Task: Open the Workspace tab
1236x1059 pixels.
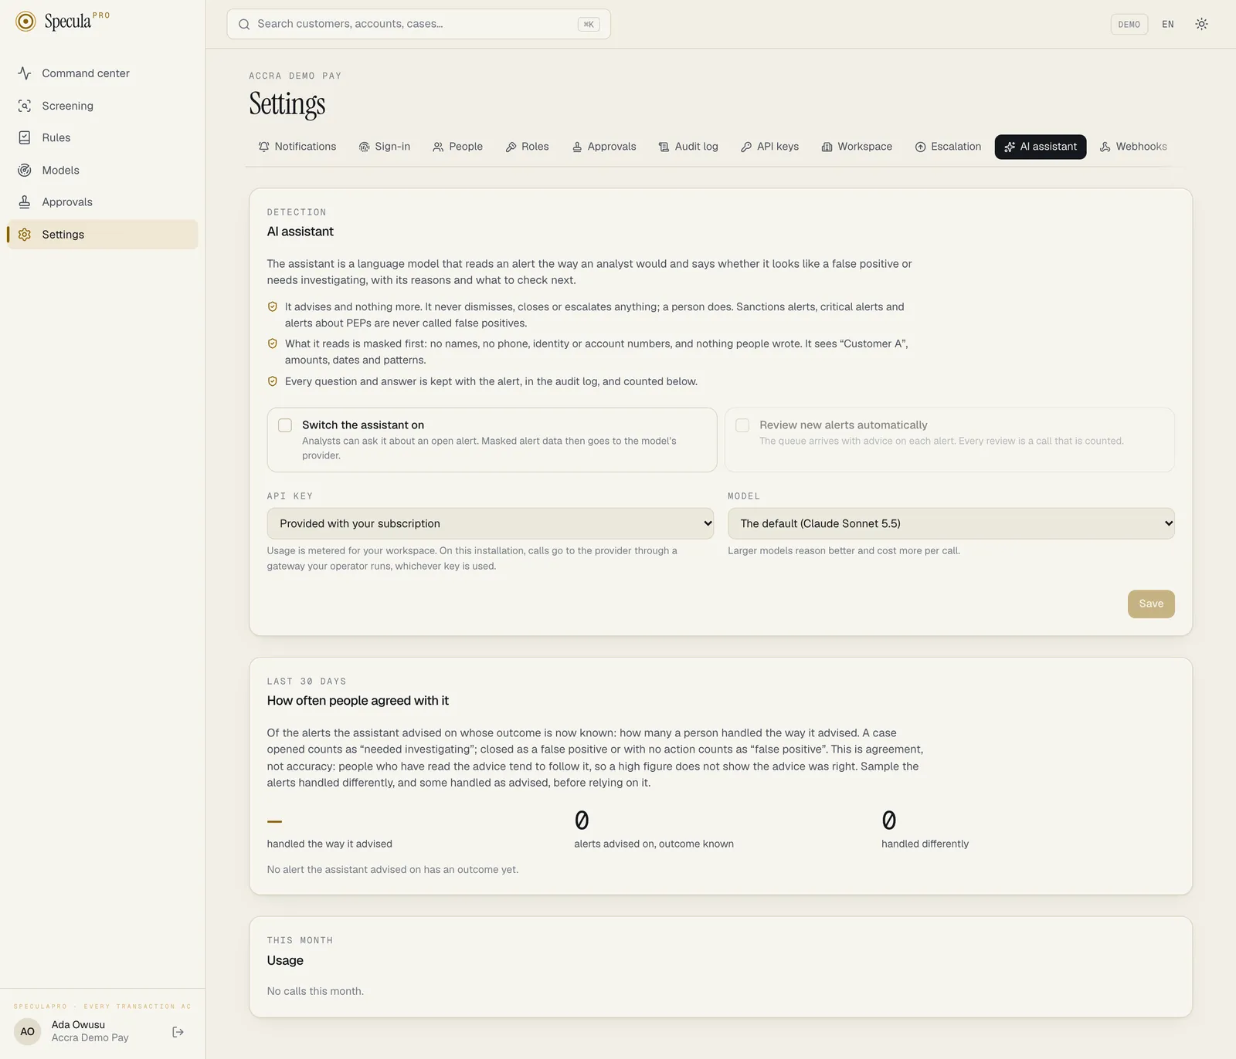Action: [857, 147]
